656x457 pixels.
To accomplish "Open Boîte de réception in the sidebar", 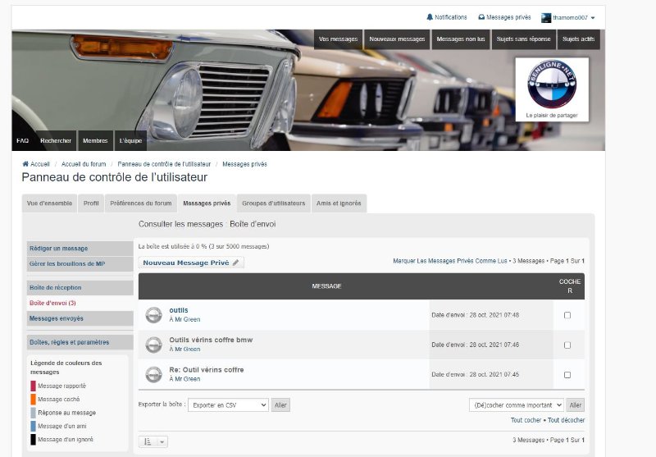I will coord(80,288).
